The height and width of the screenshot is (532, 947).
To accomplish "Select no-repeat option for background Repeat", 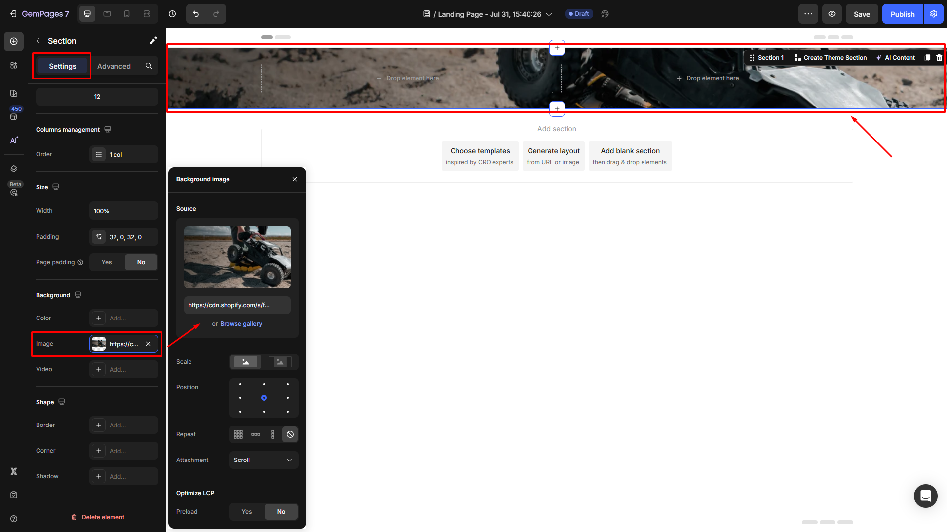I will [290, 434].
